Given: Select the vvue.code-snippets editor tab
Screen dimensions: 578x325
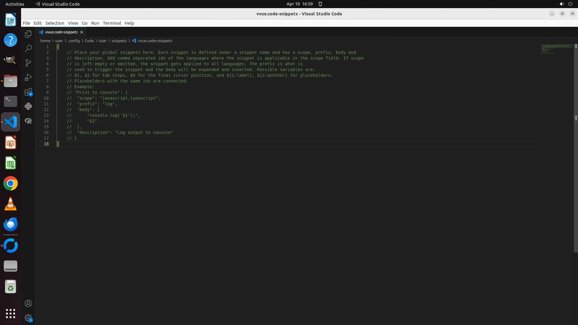Looking at the screenshot, I should pyautogui.click(x=61, y=32).
